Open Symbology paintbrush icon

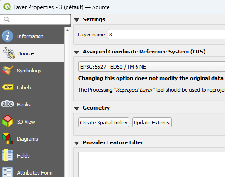(8, 70)
